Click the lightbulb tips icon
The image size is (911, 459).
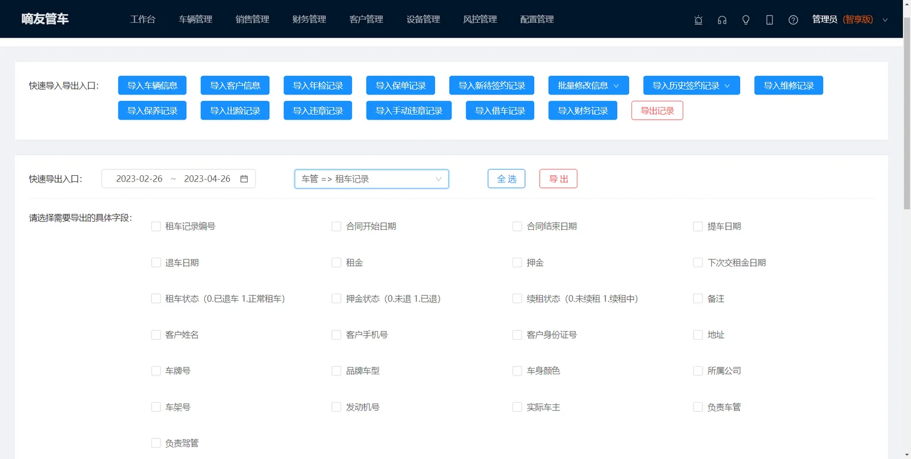[x=745, y=20]
